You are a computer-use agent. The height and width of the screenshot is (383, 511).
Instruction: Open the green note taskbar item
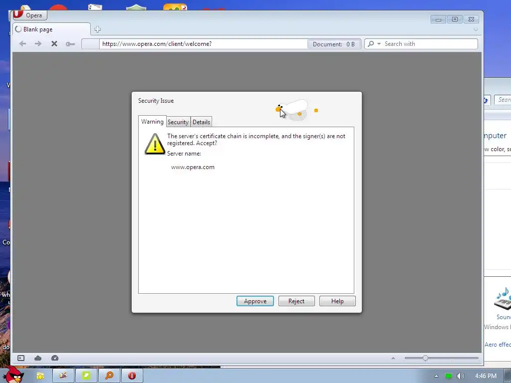pyautogui.click(x=86, y=376)
